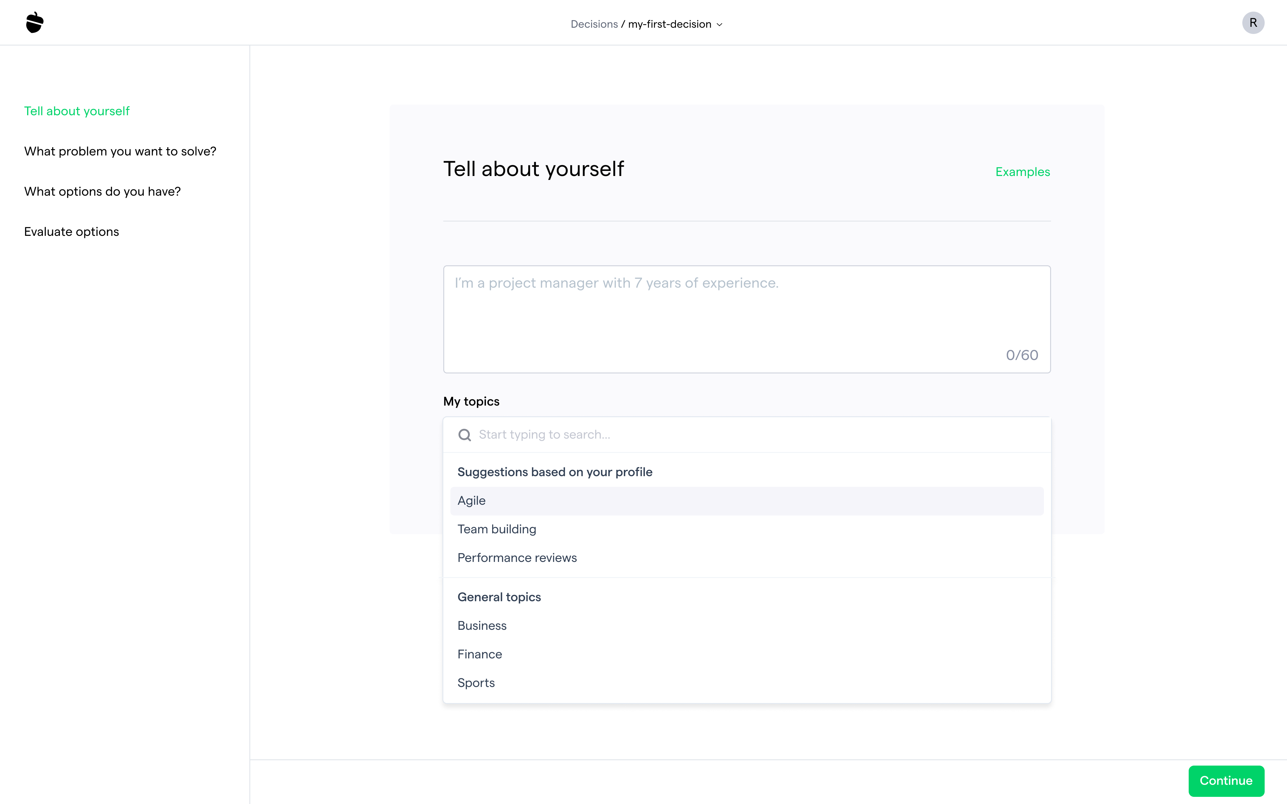Pick the Sports general topic
Viewport: 1287px width, 804px height.
pyautogui.click(x=747, y=683)
